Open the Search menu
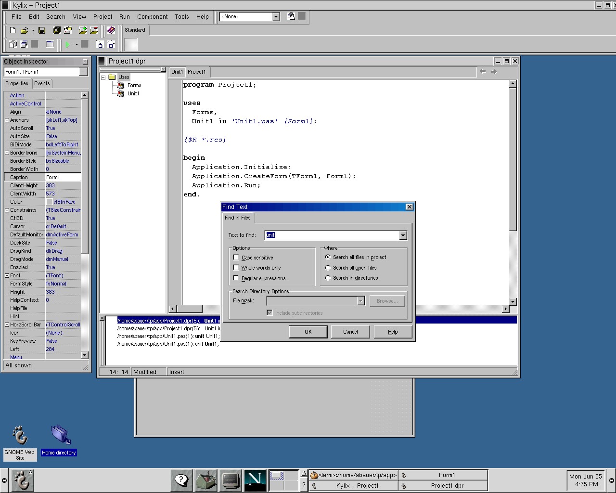The image size is (616, 493). click(x=56, y=17)
